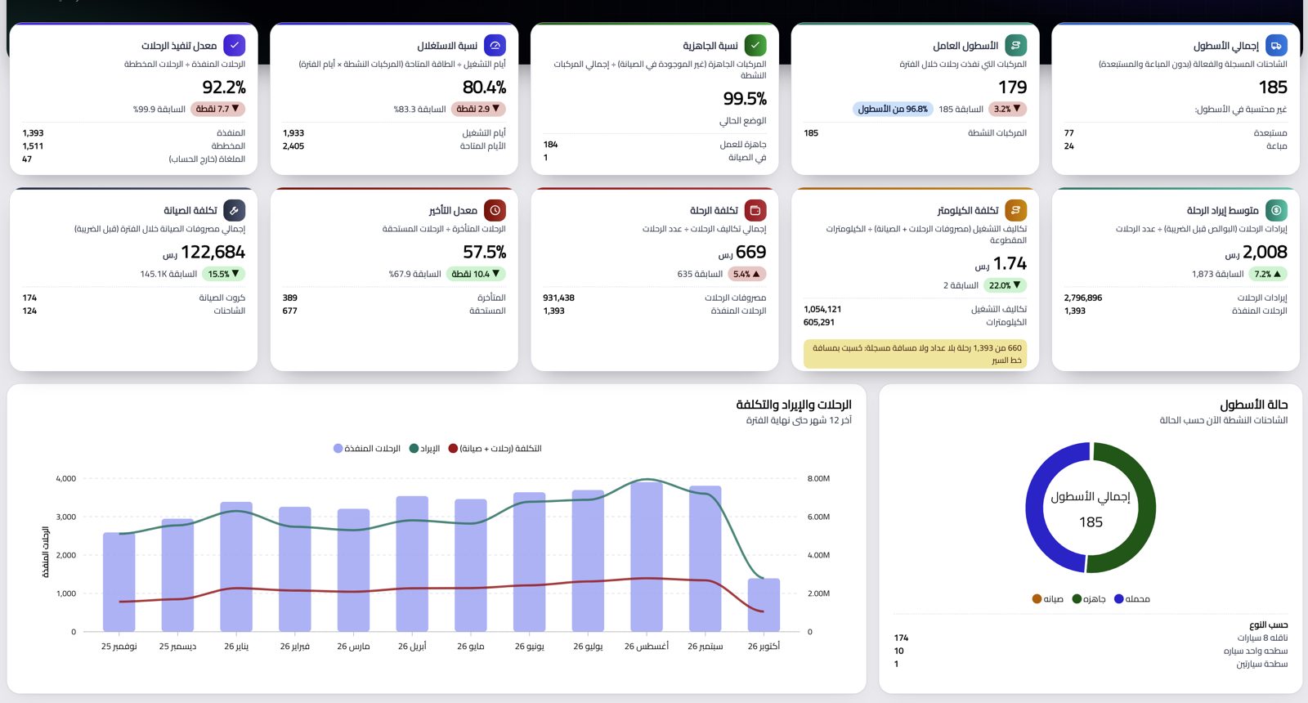Click the gauge icon for نسبة الاستغلال
1308x703 pixels.
(x=495, y=46)
